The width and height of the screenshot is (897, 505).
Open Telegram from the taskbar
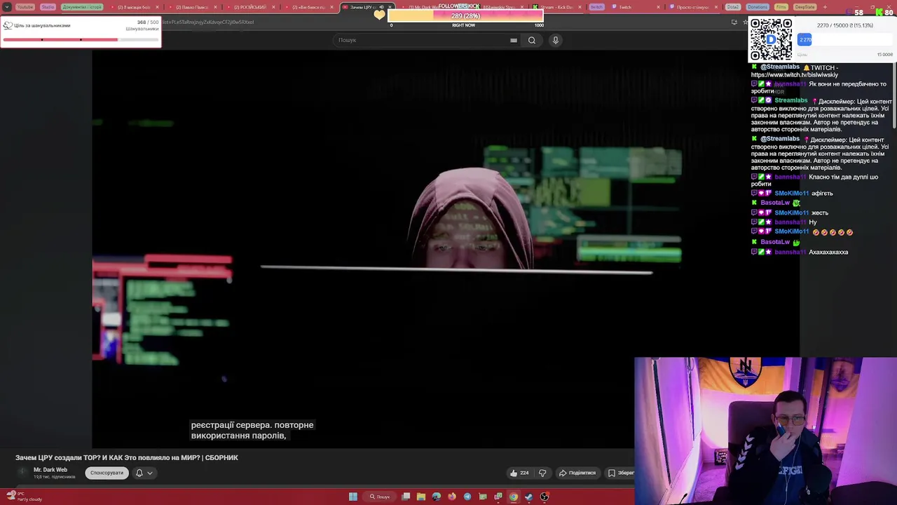pyautogui.click(x=467, y=497)
